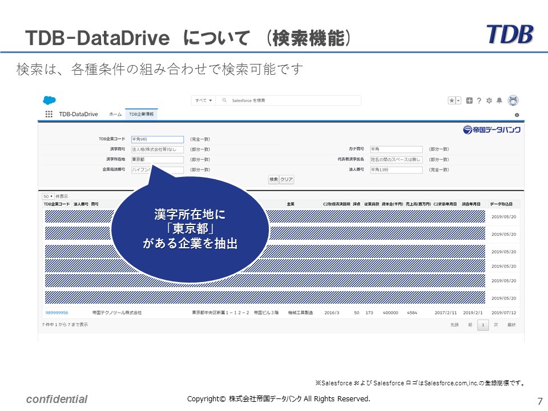
Task: Click the 400000 capital cell
Action: click(390, 313)
